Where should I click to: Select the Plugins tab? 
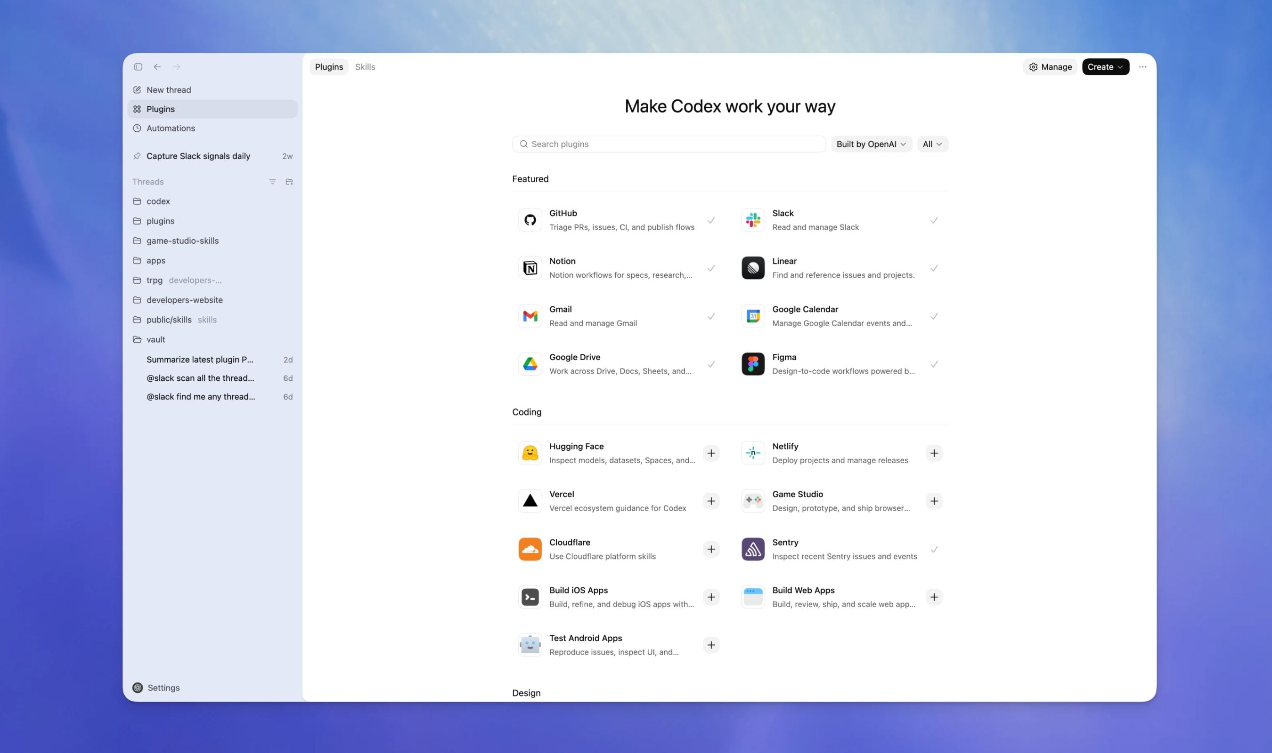click(x=328, y=66)
